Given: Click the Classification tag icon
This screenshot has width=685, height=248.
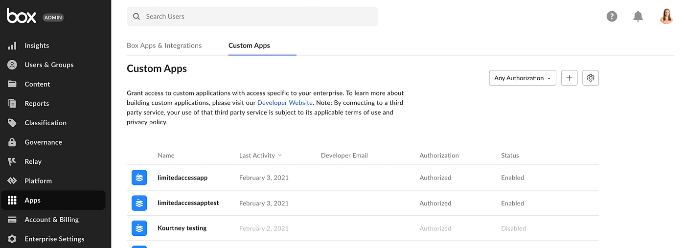Looking at the screenshot, I should 12,123.
